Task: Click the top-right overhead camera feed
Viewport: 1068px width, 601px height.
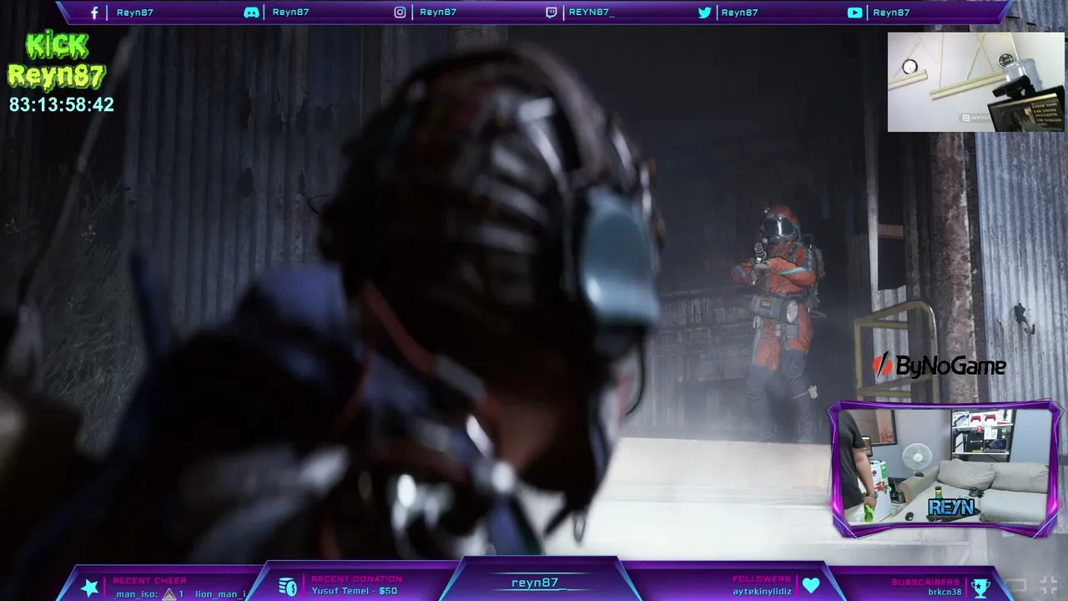Action: click(x=975, y=82)
